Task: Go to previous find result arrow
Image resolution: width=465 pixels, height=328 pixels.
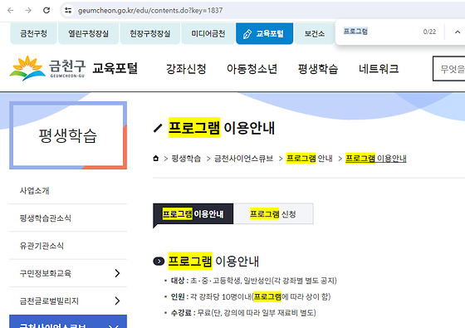Action: click(458, 32)
